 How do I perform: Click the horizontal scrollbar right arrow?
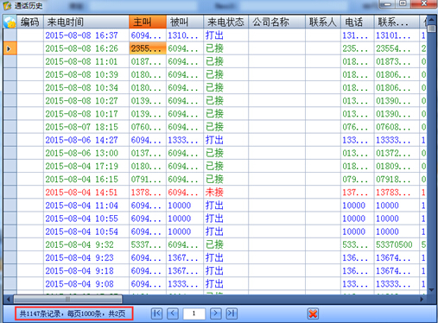coord(422,299)
